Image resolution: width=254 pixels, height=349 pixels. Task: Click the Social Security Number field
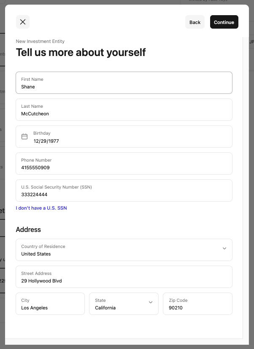coord(124,191)
